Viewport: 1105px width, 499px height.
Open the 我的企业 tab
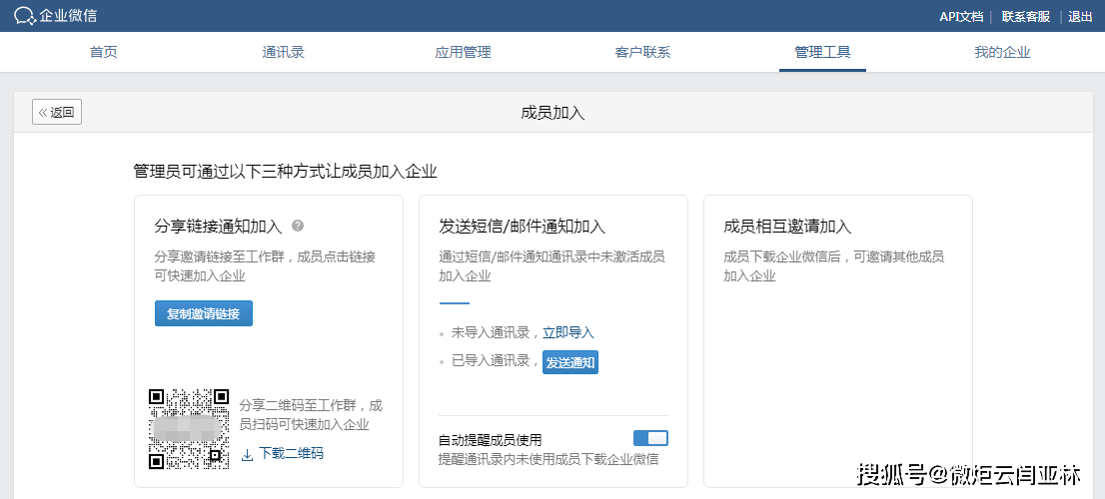point(1002,52)
